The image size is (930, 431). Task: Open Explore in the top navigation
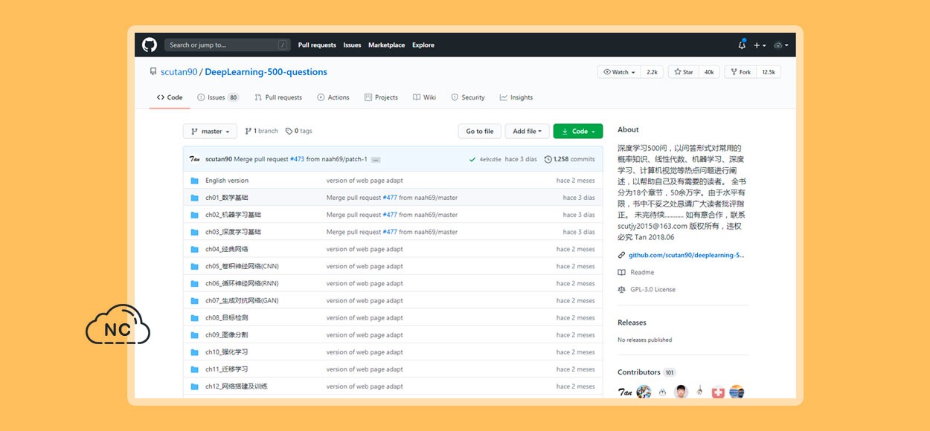click(423, 45)
